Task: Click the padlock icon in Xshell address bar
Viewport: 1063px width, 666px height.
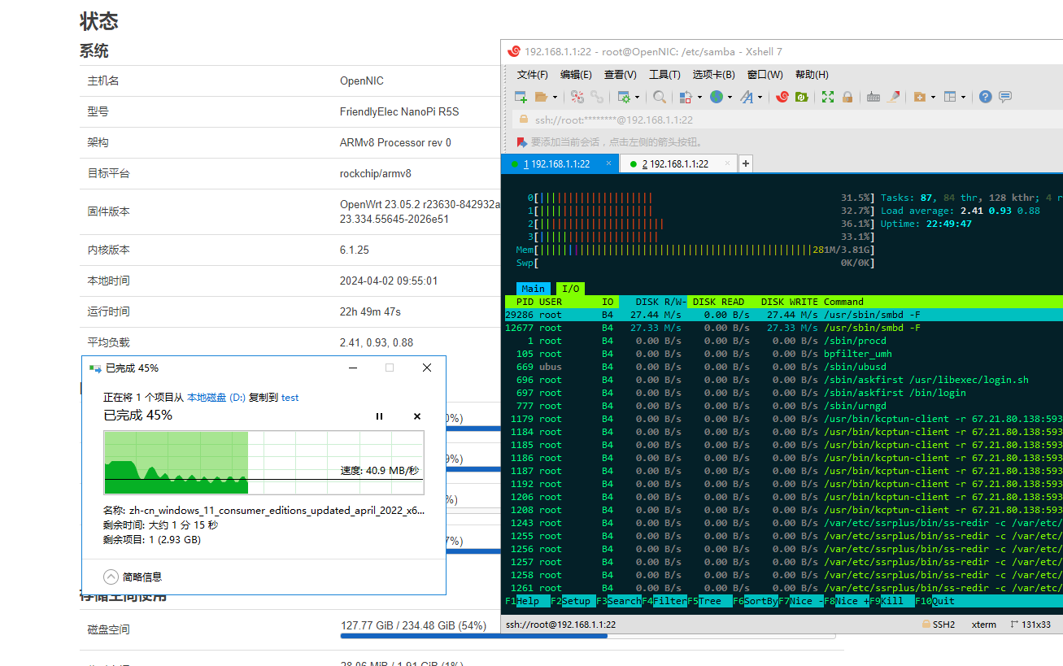Action: click(x=523, y=120)
